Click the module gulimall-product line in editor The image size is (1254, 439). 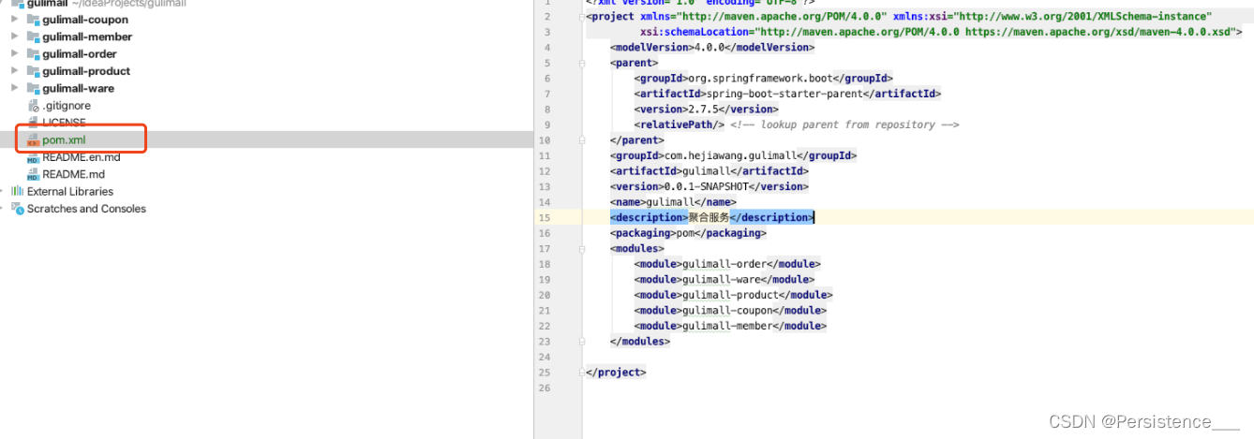point(734,295)
